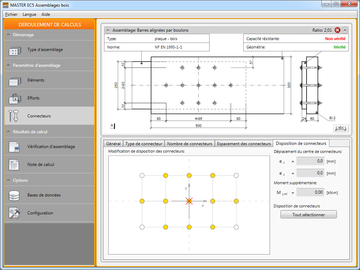Switch to the Nombre de connecteurs tab
Viewport: 360px width, 270px height.
pyautogui.click(x=189, y=144)
